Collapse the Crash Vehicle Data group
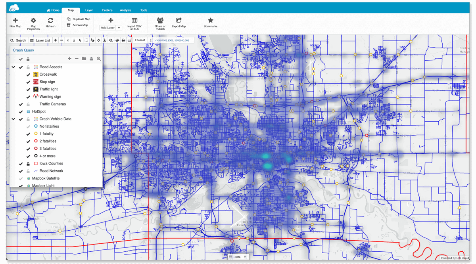Viewport: 476px width, 264px height. 13,119
